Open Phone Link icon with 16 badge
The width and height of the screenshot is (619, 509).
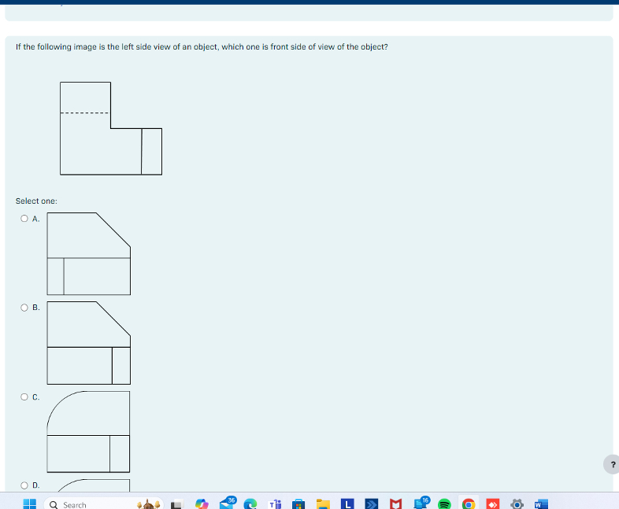point(421,503)
